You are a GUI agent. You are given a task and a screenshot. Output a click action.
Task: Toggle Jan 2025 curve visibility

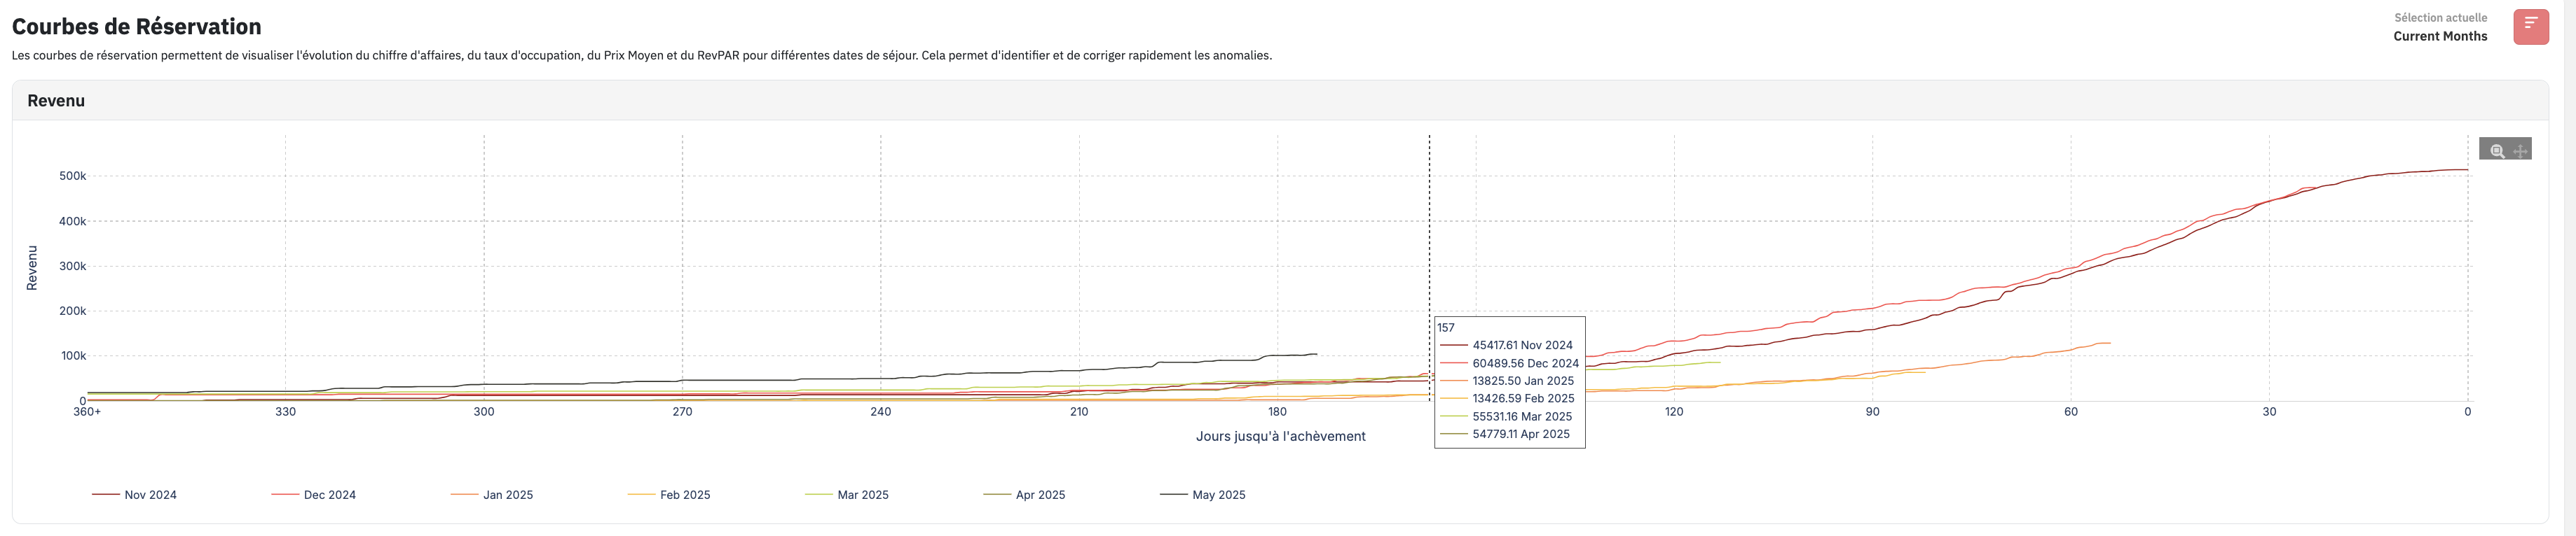click(x=507, y=495)
